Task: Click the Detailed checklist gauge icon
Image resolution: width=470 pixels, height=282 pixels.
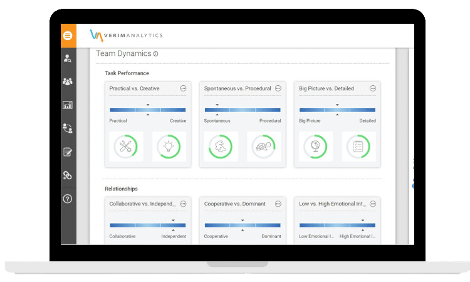Action: point(358,147)
